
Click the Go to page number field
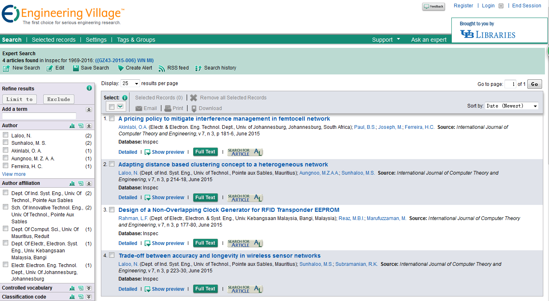(510, 84)
